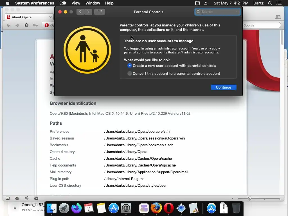The width and height of the screenshot is (288, 216).
Task: Reload the page in Opera
Action: [26, 25]
